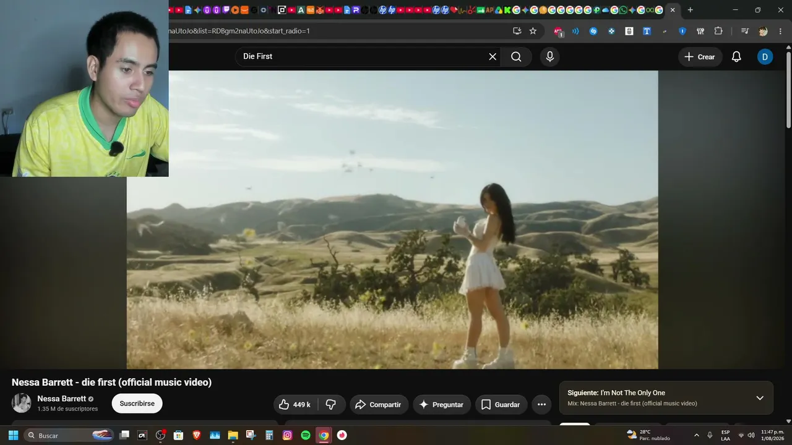
Task: Click the YouTube search magnifier button
Action: pyautogui.click(x=516, y=57)
